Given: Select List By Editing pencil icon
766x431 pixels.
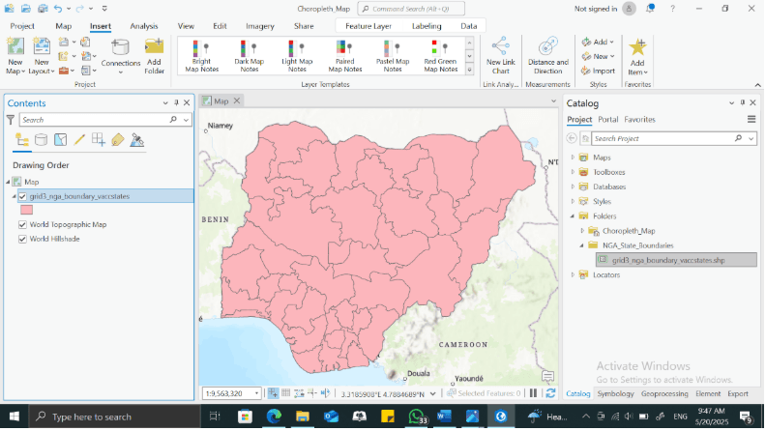Looking at the screenshot, I should (79, 140).
